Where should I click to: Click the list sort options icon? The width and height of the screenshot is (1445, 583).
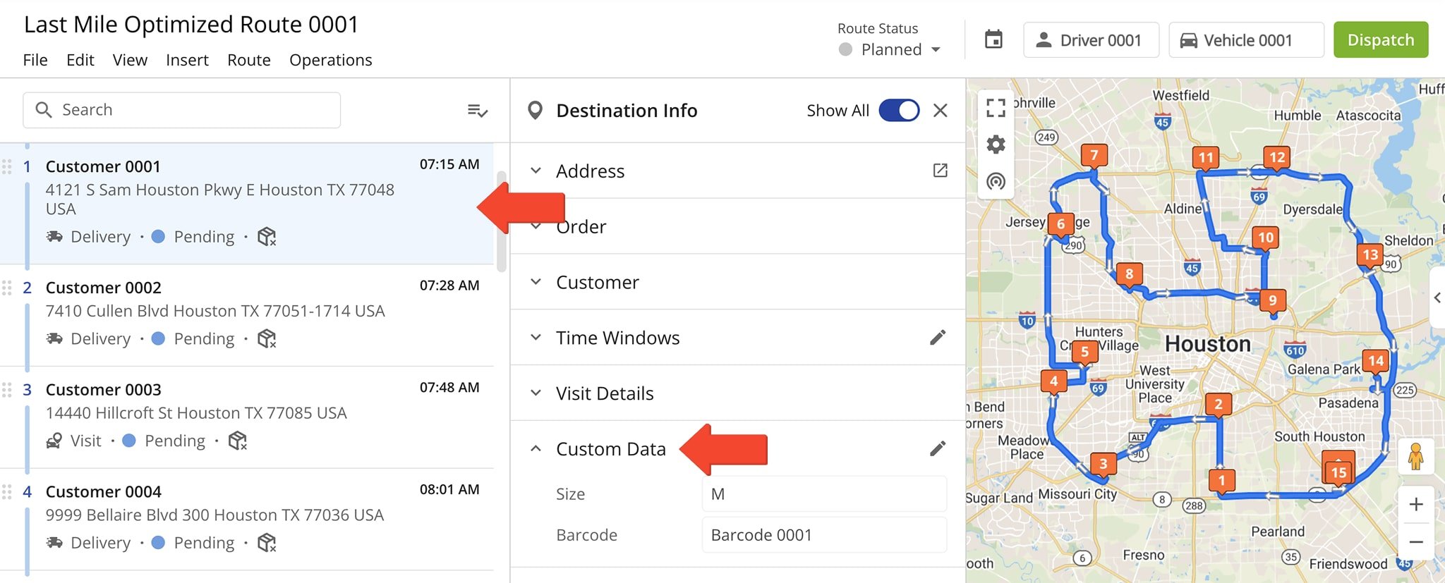pos(478,110)
